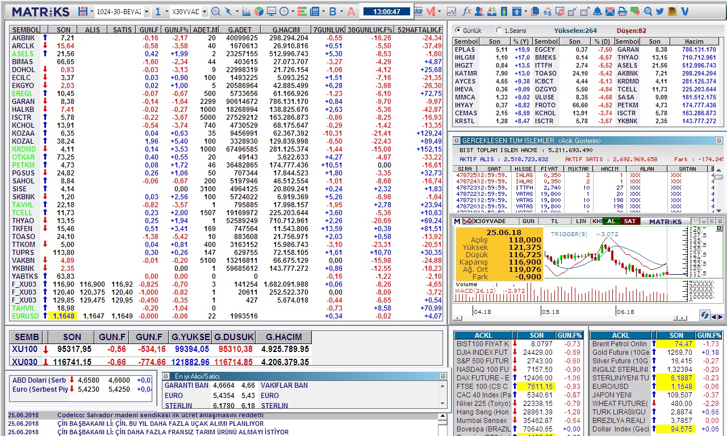This screenshot has width=727, height=436.
Task: Select the Günlük radio button
Action: pyautogui.click(x=458, y=31)
